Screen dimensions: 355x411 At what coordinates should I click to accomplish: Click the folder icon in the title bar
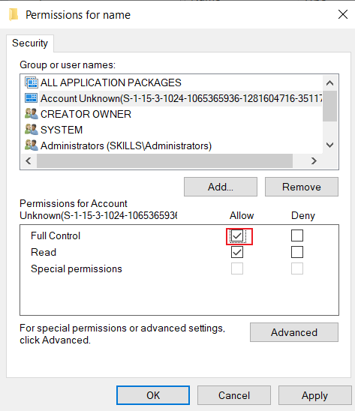[14, 15]
